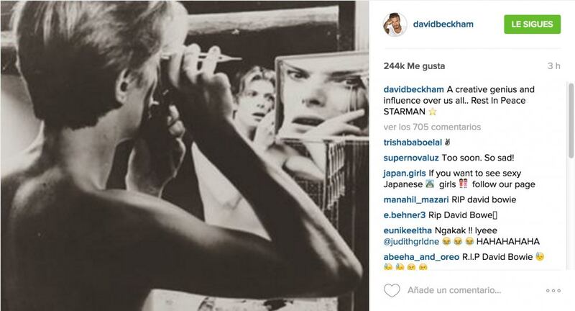Open eunikeeltha commenter profile

tap(408, 230)
